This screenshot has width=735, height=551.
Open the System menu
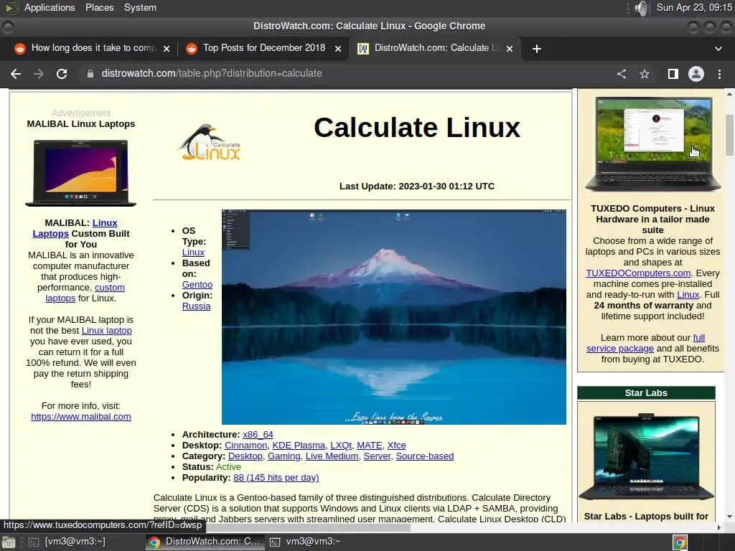click(x=140, y=7)
